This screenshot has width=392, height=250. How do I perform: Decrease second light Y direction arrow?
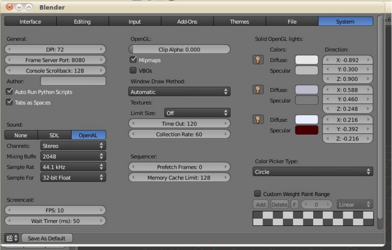pos(327,99)
